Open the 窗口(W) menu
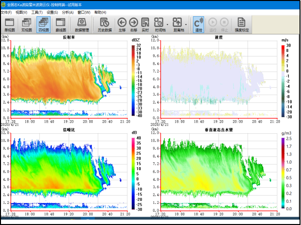The width and height of the screenshot is (301, 225). click(84, 12)
